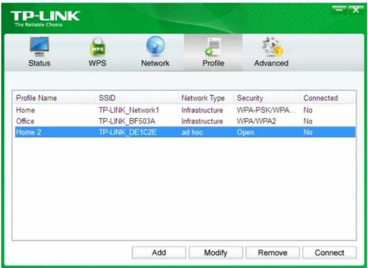This screenshot has width=368, height=268.
Task: Click the SSID column header
Action: pos(107,98)
